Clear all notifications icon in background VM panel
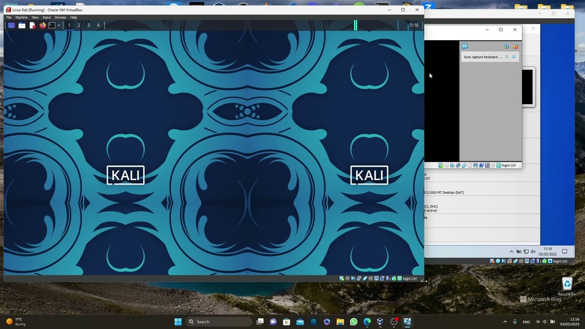585x329 pixels. pyautogui.click(x=516, y=46)
